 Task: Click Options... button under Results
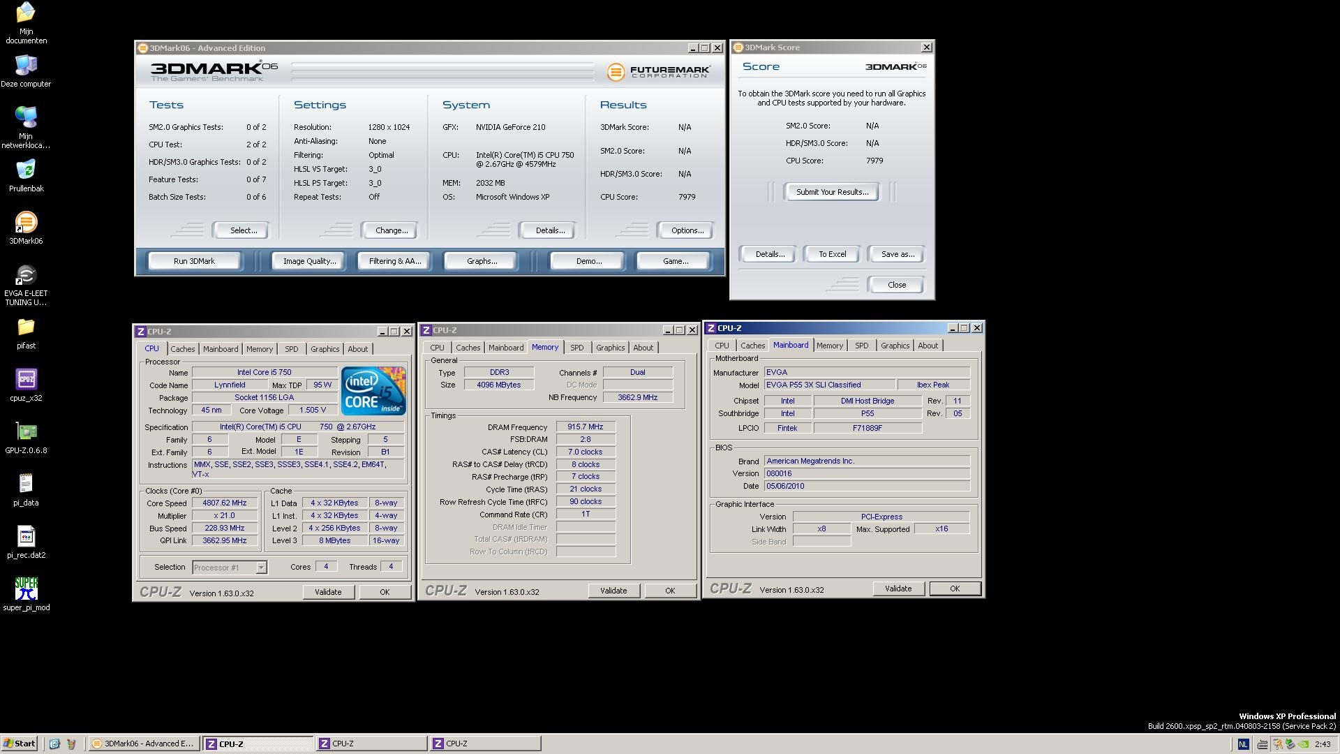(687, 230)
